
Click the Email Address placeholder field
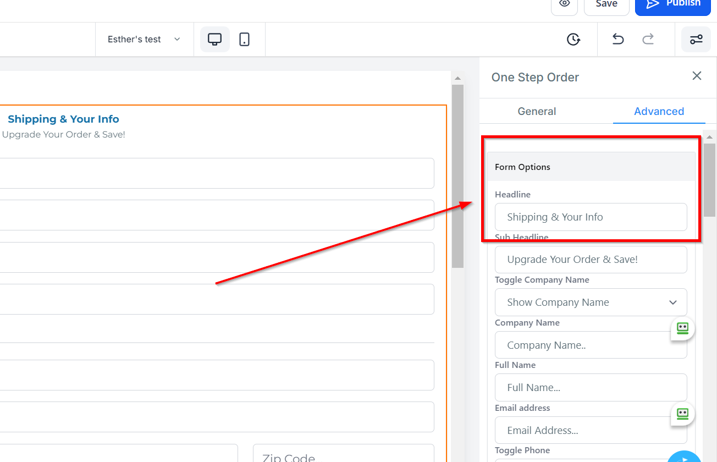pyautogui.click(x=591, y=430)
